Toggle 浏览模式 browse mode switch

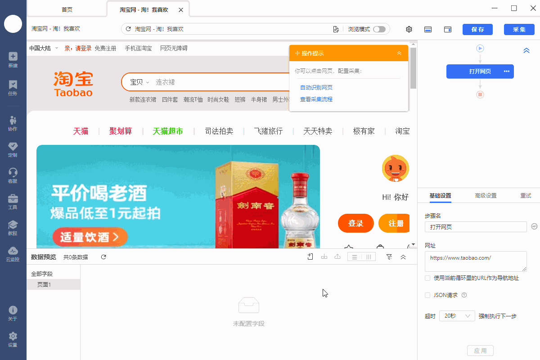point(379,29)
